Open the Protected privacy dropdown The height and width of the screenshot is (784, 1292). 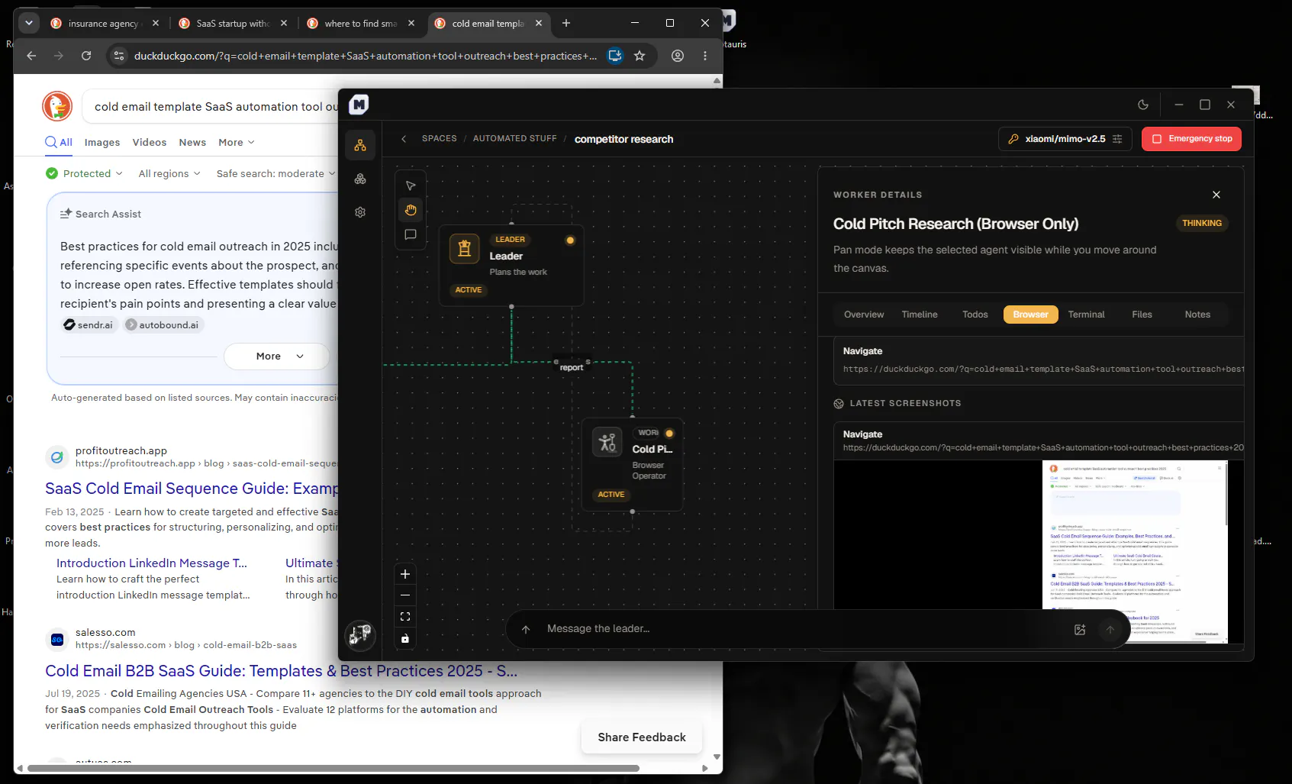pos(84,173)
